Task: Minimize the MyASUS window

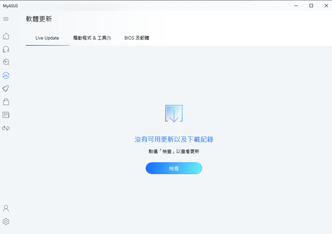Action: (296, 6)
